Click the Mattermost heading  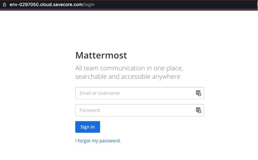[x=101, y=55]
